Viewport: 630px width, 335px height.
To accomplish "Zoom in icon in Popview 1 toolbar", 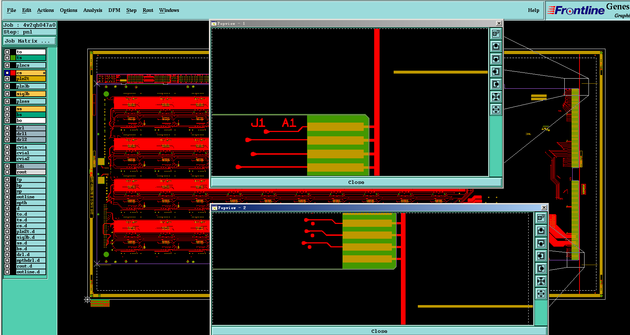I will tap(496, 97).
